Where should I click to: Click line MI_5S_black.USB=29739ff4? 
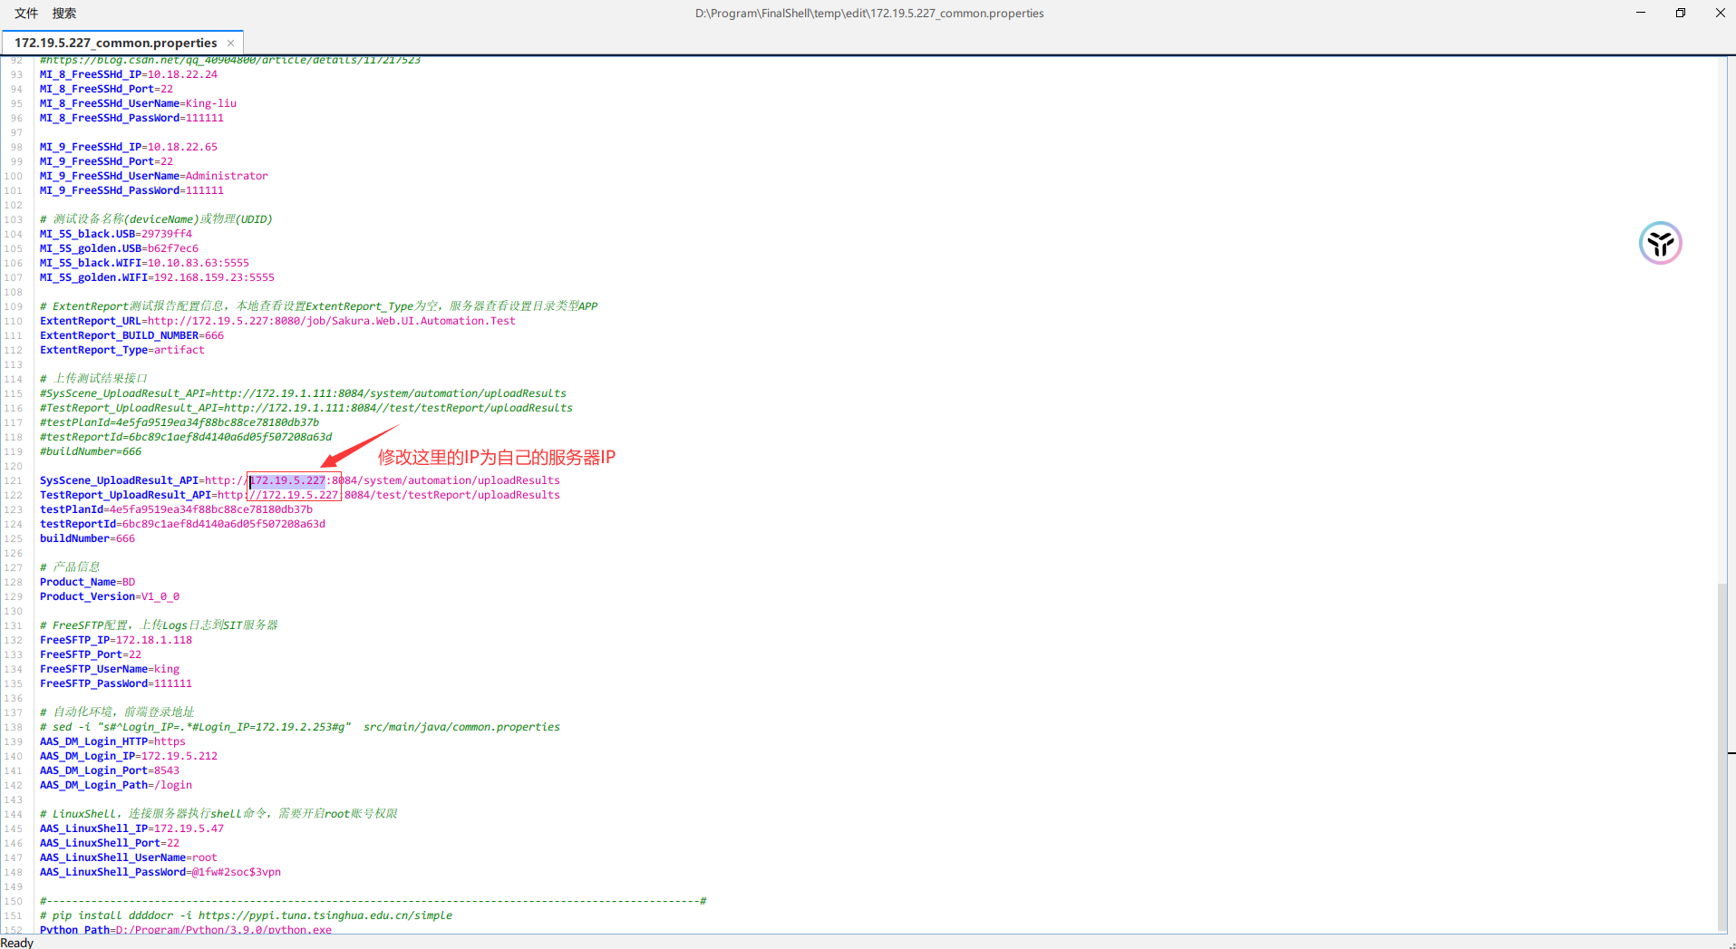pyautogui.click(x=116, y=234)
